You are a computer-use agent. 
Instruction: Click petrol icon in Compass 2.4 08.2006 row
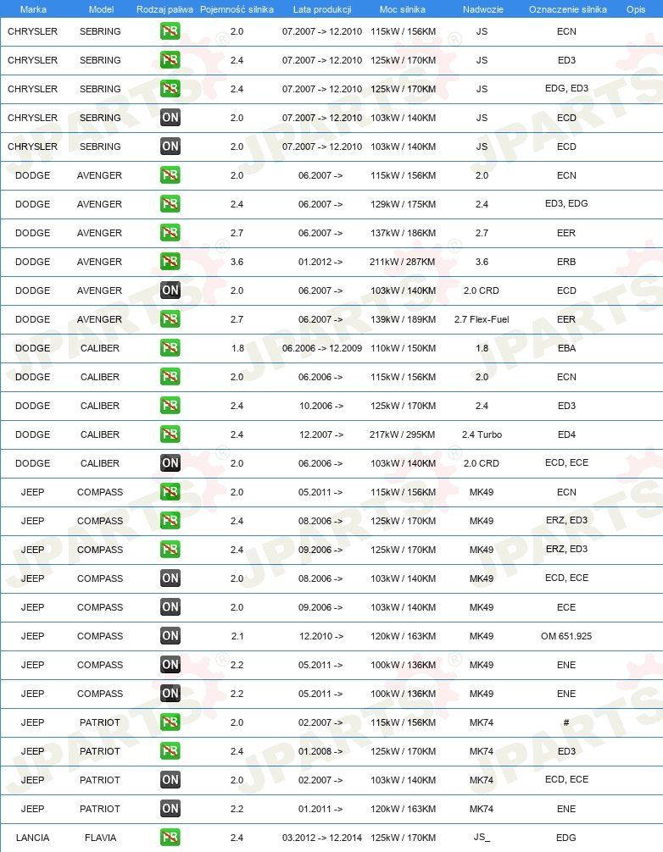(170, 521)
